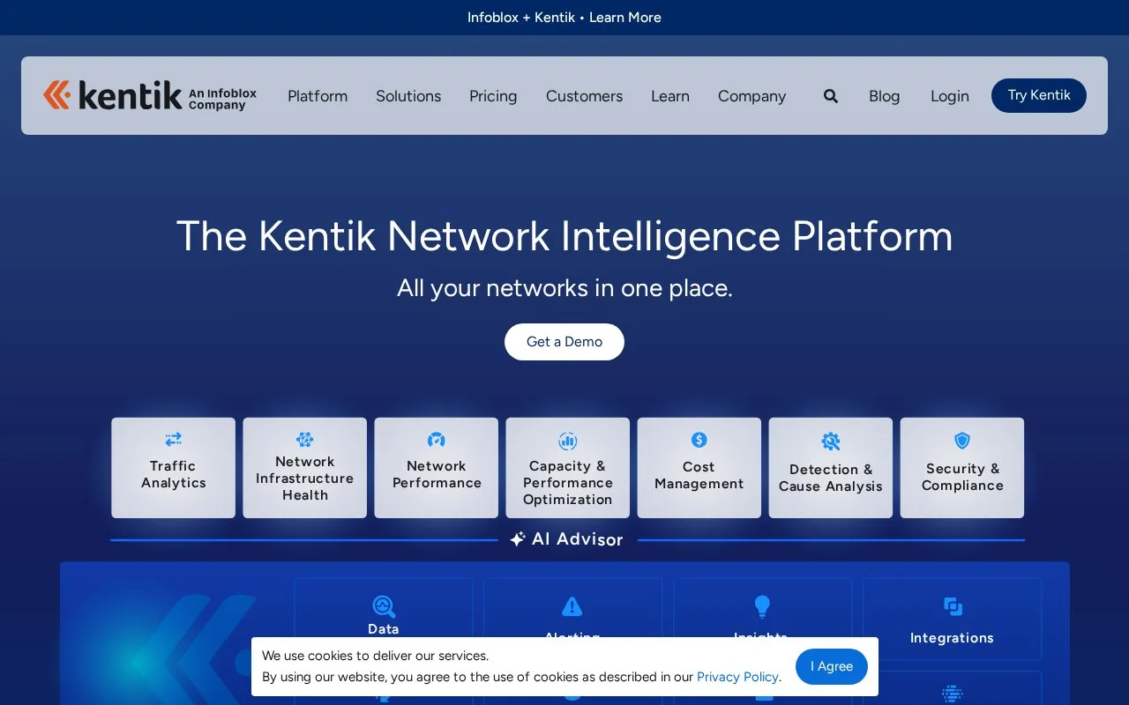Go to the Pricing page
Viewport: 1129px width, 705px height.
click(x=493, y=96)
